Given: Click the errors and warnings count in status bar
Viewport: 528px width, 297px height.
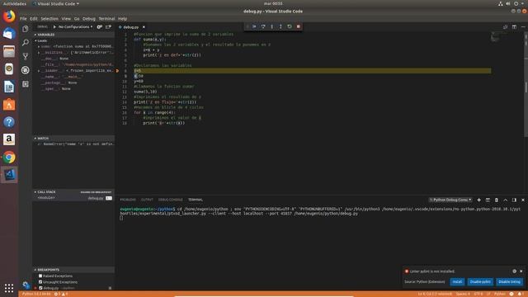Looking at the screenshot, I should click(61, 294).
